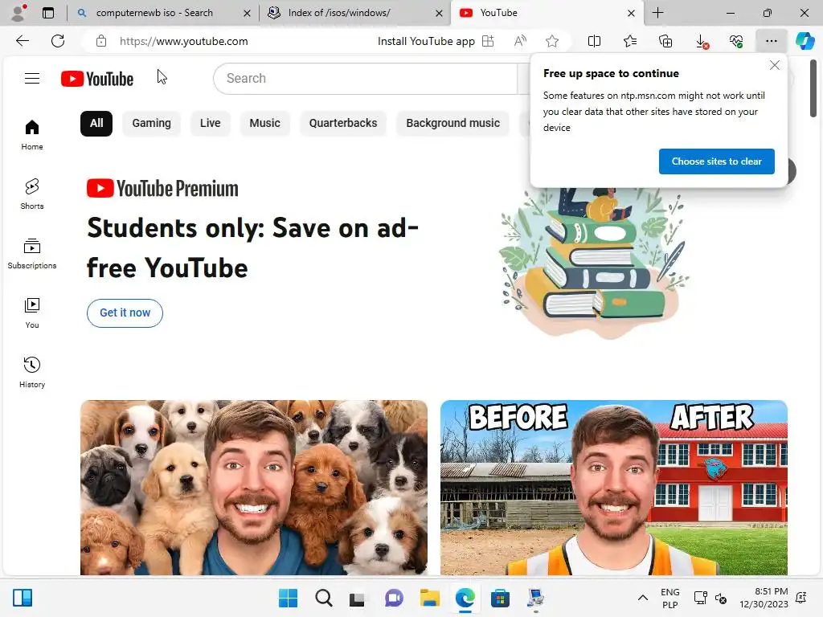The height and width of the screenshot is (617, 823).
Task: Open the puppies video thumbnail
Action: 253,488
